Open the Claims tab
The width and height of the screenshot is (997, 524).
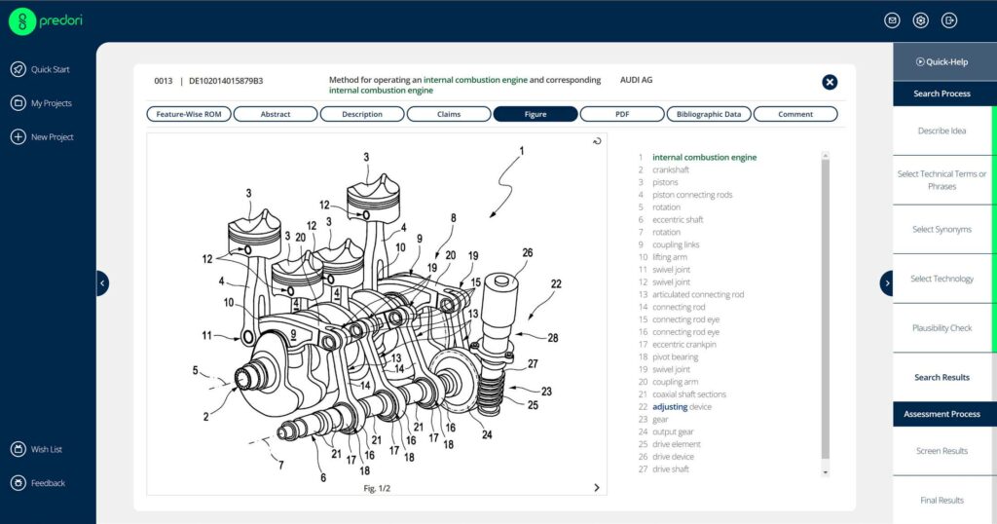449,114
